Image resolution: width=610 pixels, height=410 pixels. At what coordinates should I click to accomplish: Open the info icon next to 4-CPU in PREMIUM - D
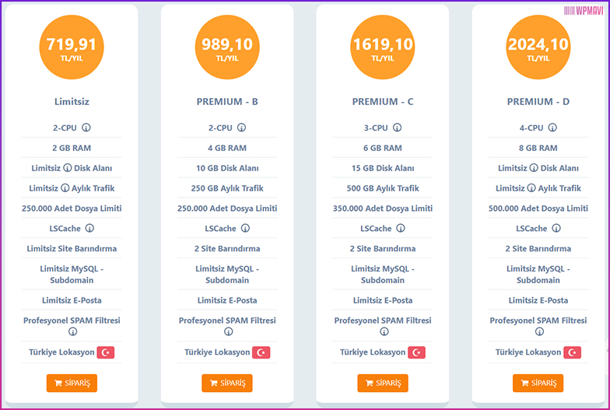click(x=552, y=128)
